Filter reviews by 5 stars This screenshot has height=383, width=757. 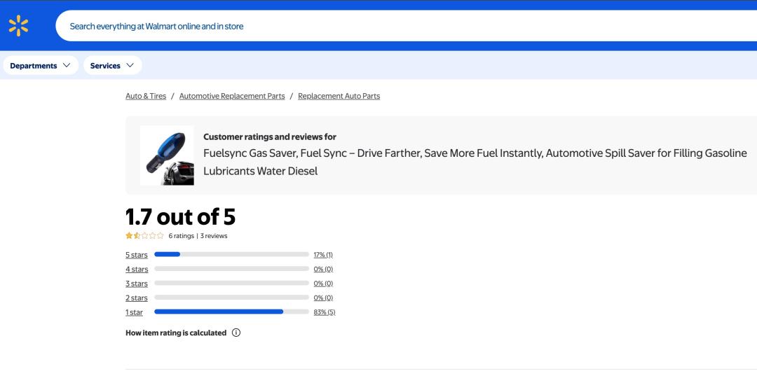click(137, 255)
